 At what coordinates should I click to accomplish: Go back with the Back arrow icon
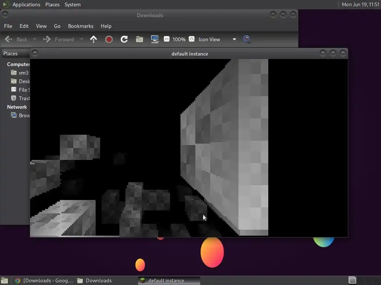(9, 39)
